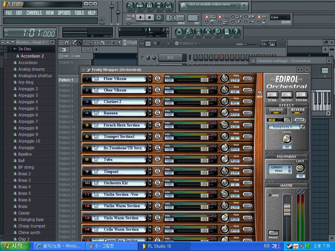This screenshot has height=251, width=335.
Task: Select the playlist playback speaker tool
Action: click(x=119, y=42)
